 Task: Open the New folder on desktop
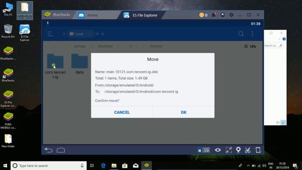(8, 141)
